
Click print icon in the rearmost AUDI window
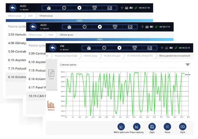pyautogui.click(x=94, y=8)
